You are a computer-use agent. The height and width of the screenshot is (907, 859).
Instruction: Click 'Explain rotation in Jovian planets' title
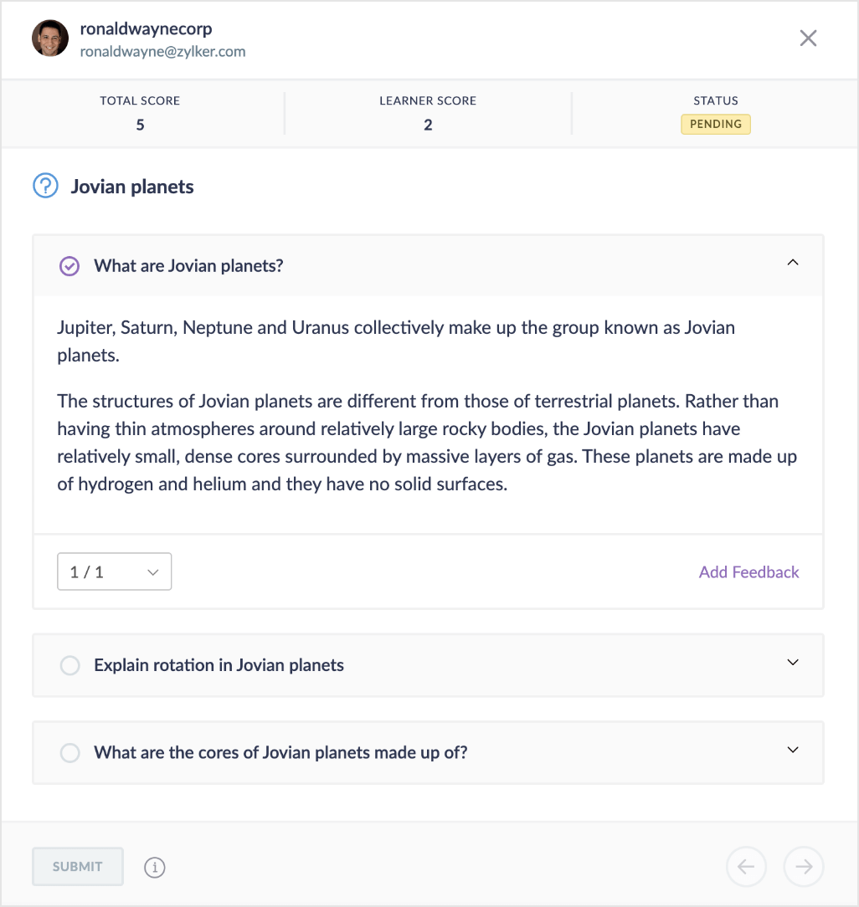coord(219,665)
